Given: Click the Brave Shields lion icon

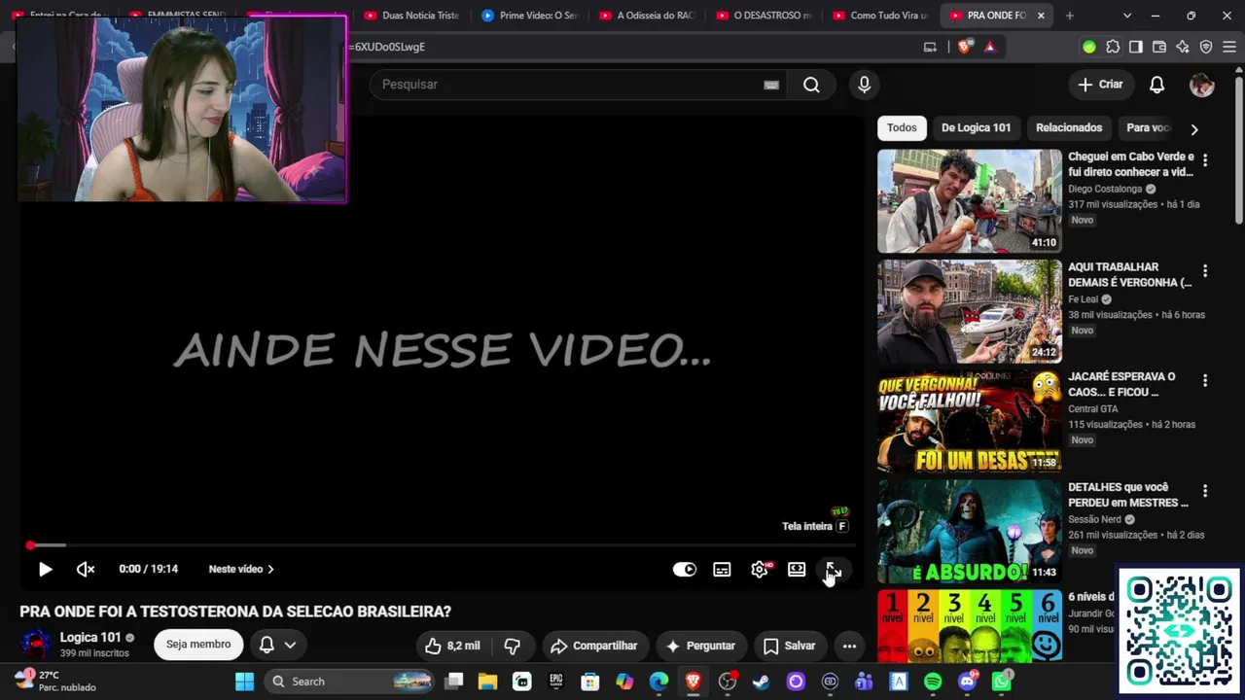Looking at the screenshot, I should [x=965, y=47].
